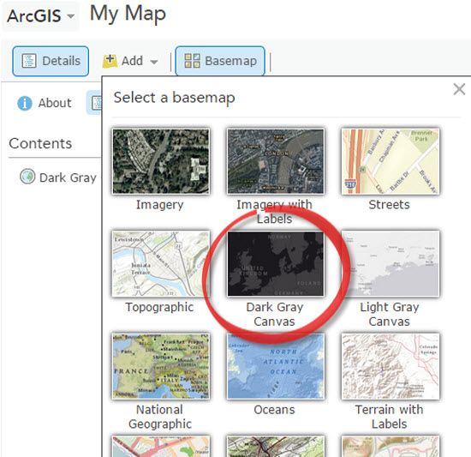The height and width of the screenshot is (457, 471).
Task: Pick the Light Gray Canvas thumbnail
Action: tap(391, 264)
